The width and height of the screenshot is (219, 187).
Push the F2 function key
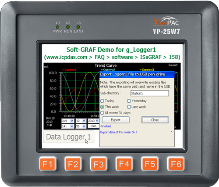[73, 164]
